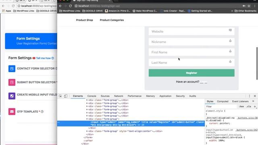Click Create Mobile Input Field purple icon
258x145 pixels.
[12, 96]
